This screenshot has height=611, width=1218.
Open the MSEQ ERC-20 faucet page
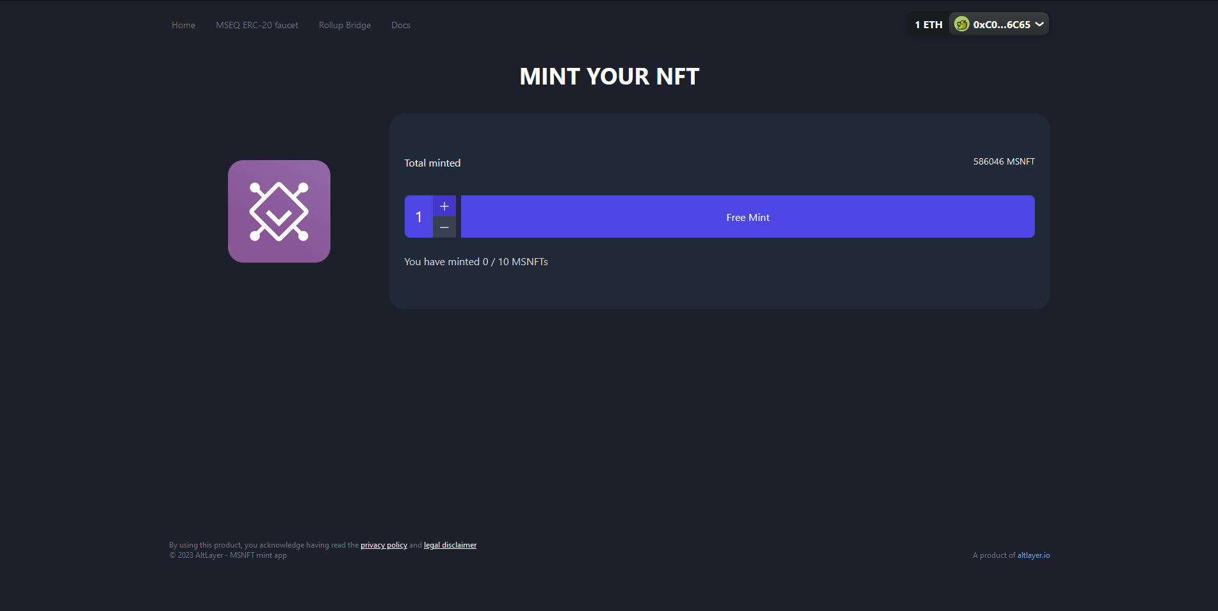[x=257, y=25]
